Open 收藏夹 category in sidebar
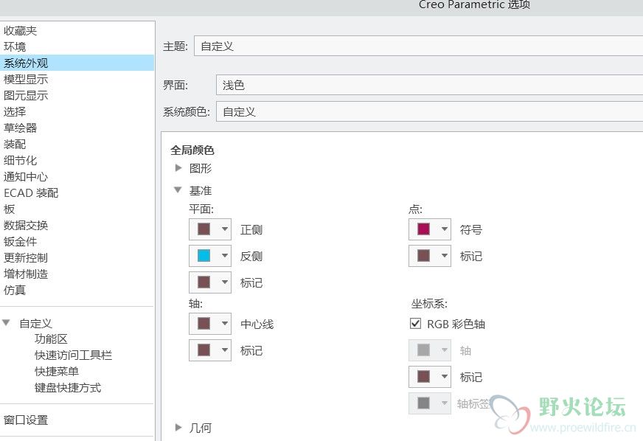This screenshot has height=441, width=643. click(x=20, y=31)
